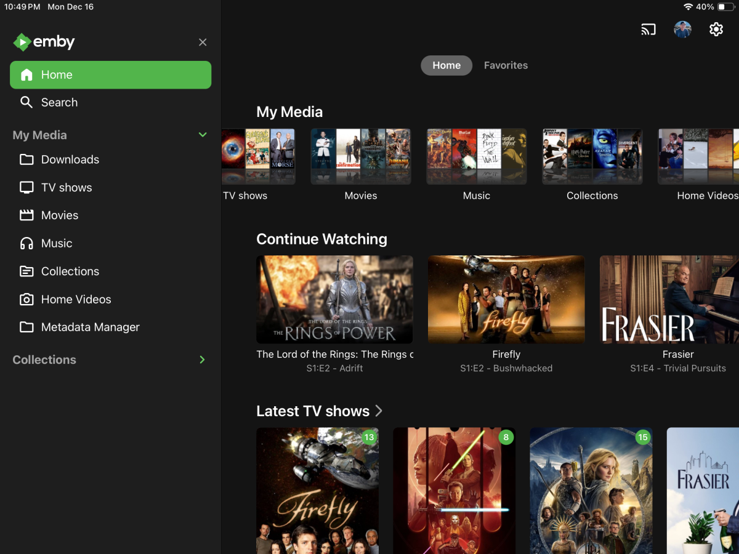The image size is (739, 554).
Task: Open the Firefly poster in Latest TV shows
Action: (x=317, y=491)
